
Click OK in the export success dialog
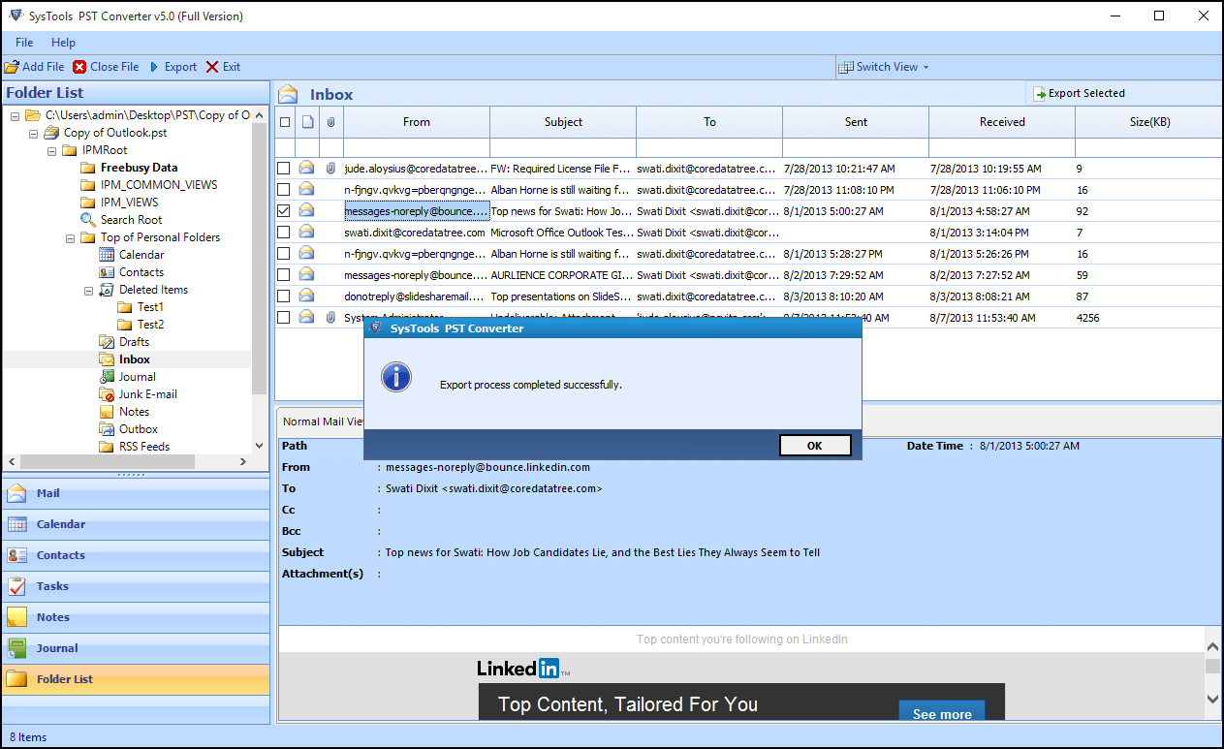point(814,445)
